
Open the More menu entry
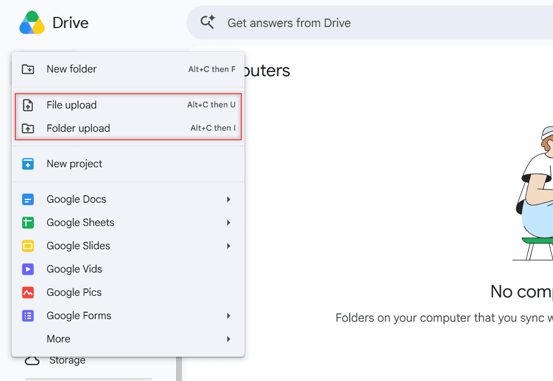[x=128, y=339]
